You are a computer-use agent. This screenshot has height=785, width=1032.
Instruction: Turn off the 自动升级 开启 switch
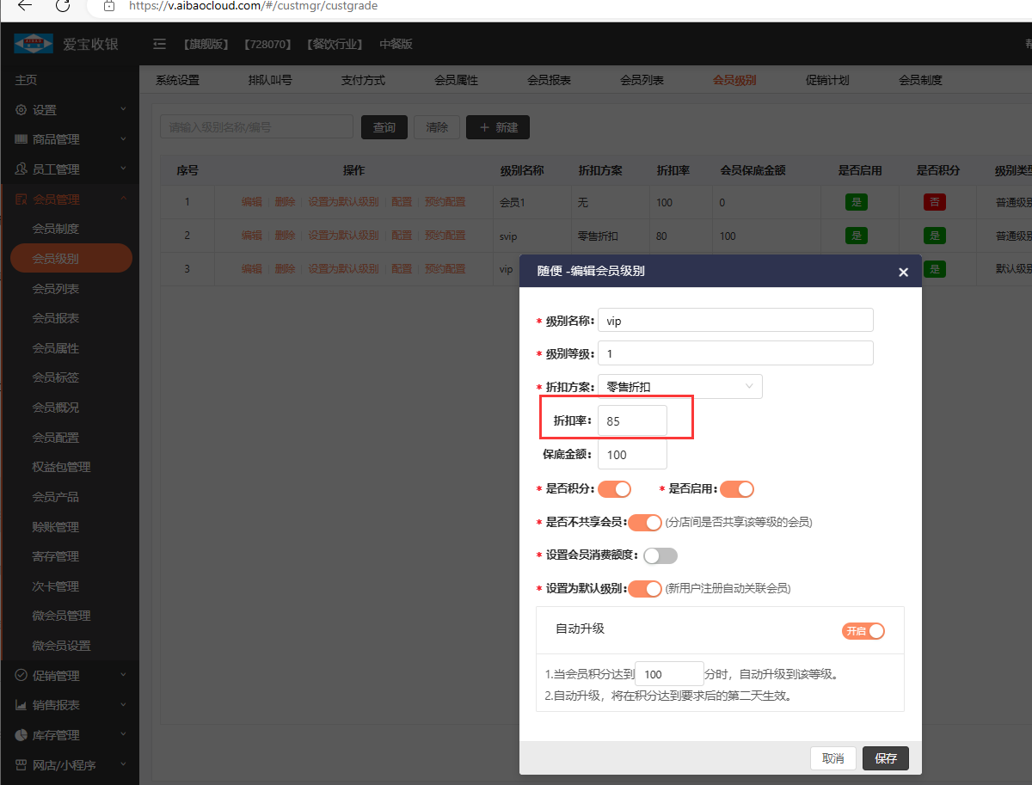coord(863,631)
